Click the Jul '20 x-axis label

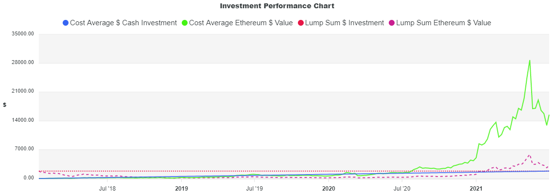402,188
